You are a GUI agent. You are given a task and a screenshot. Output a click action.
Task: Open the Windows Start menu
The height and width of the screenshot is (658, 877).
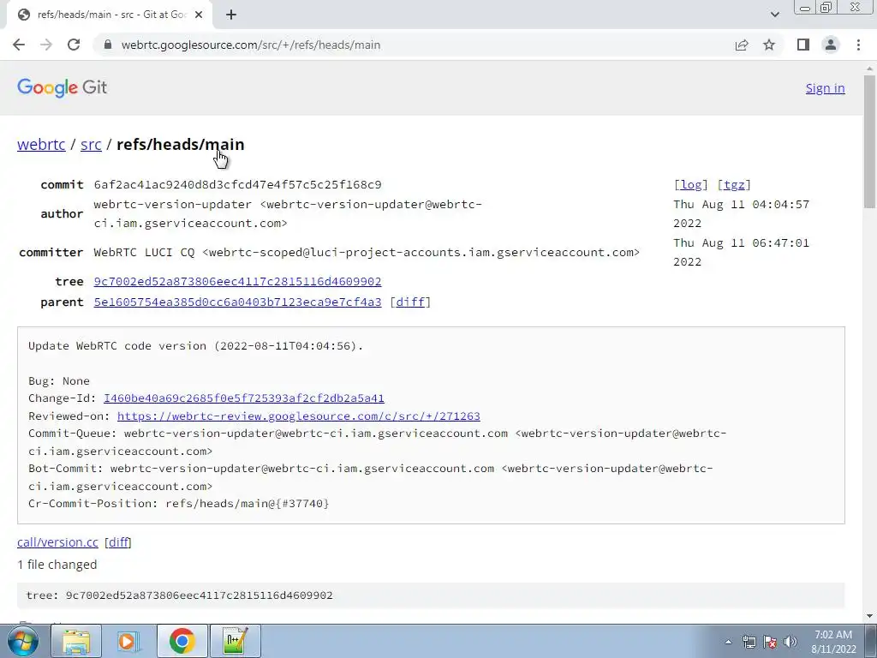pyautogui.click(x=23, y=641)
